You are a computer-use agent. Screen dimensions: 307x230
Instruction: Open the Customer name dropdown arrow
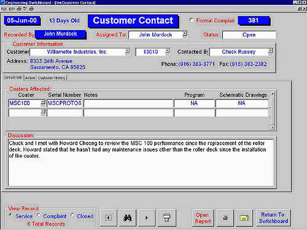(127, 52)
